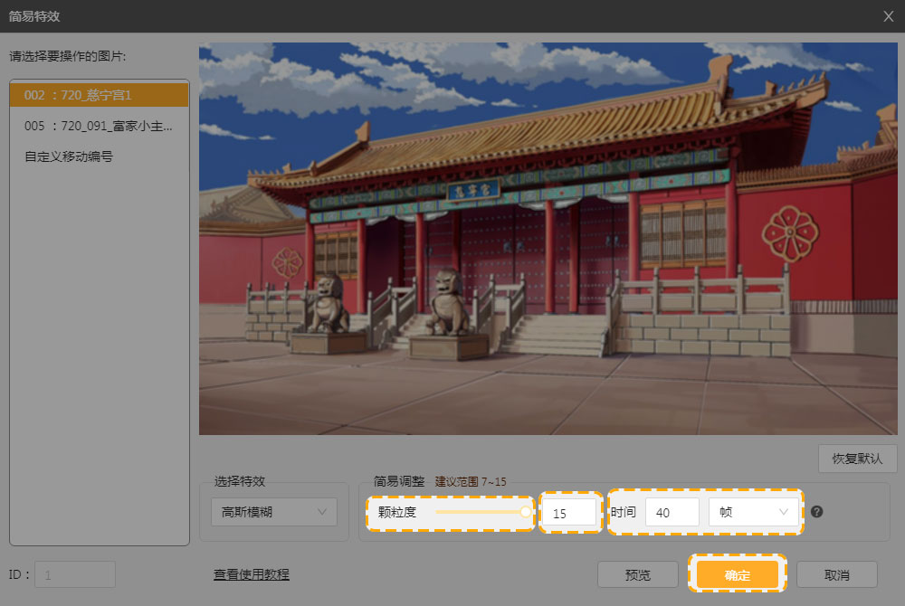Screen dimensions: 905x606
Task: Cancel using the 取消 button
Action: 836,574
